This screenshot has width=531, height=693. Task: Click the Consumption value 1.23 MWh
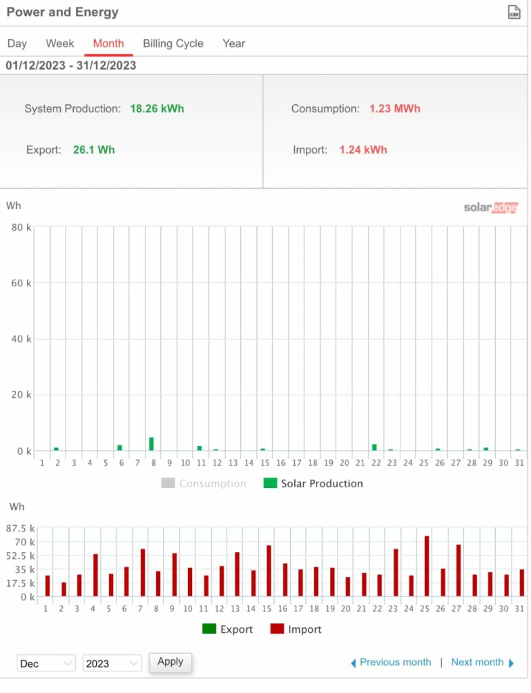394,109
